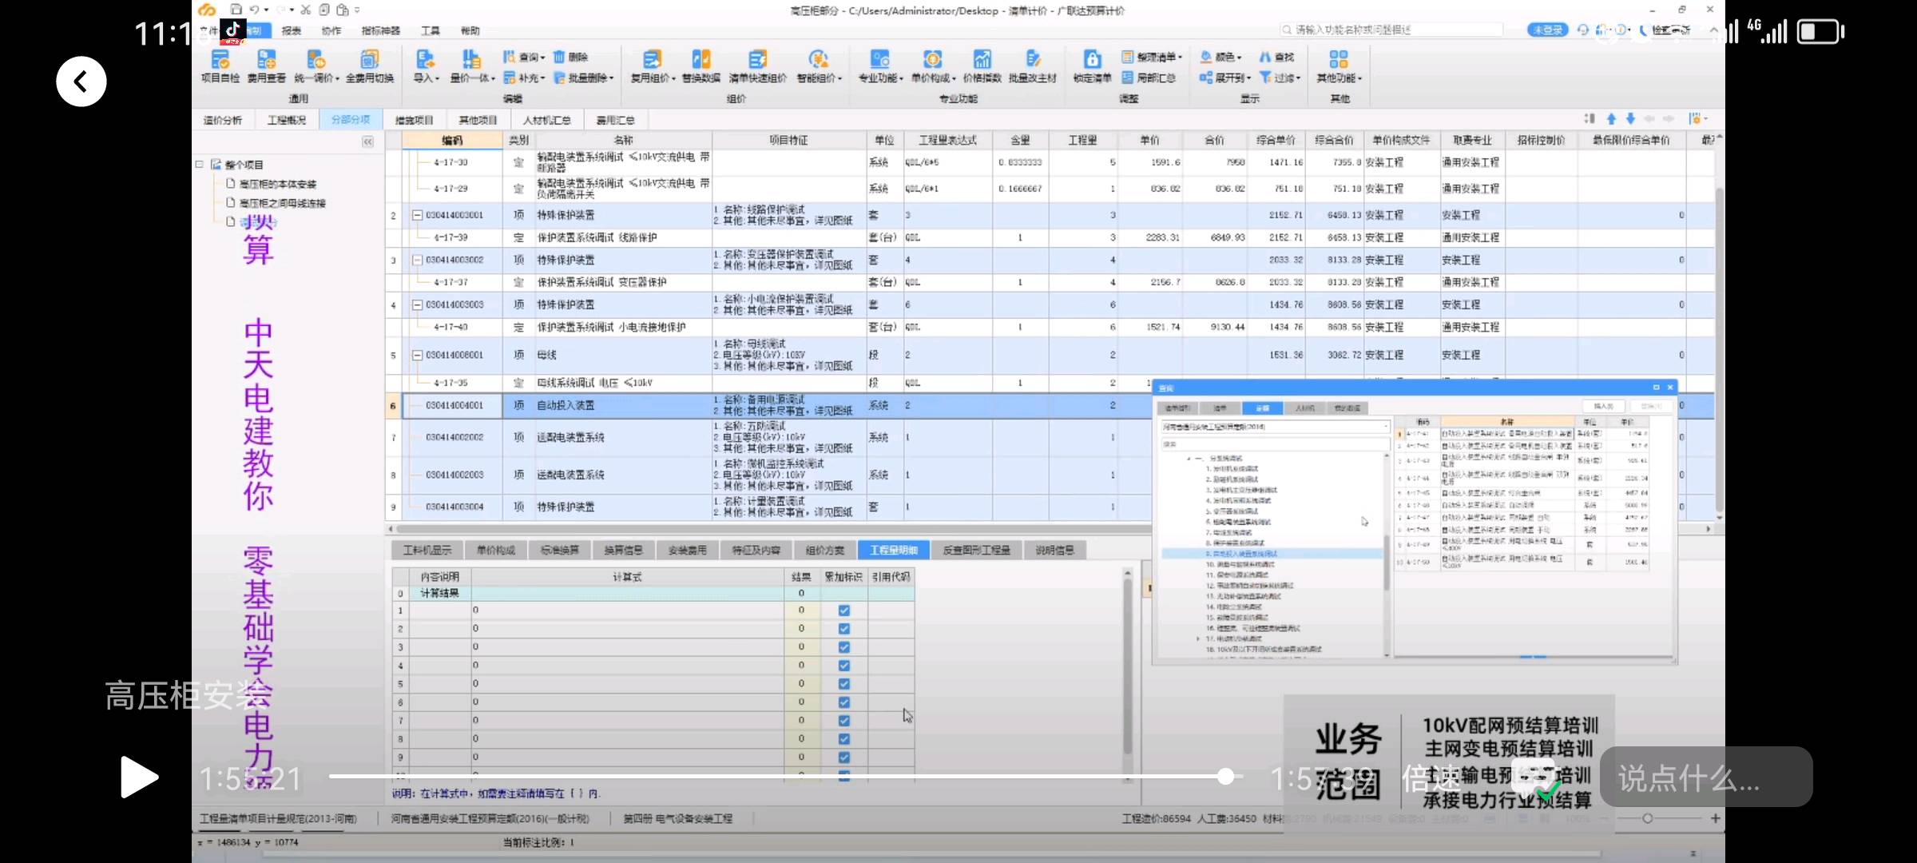Click the 智能组价 icon
1917x863 pixels.
pos(819,59)
